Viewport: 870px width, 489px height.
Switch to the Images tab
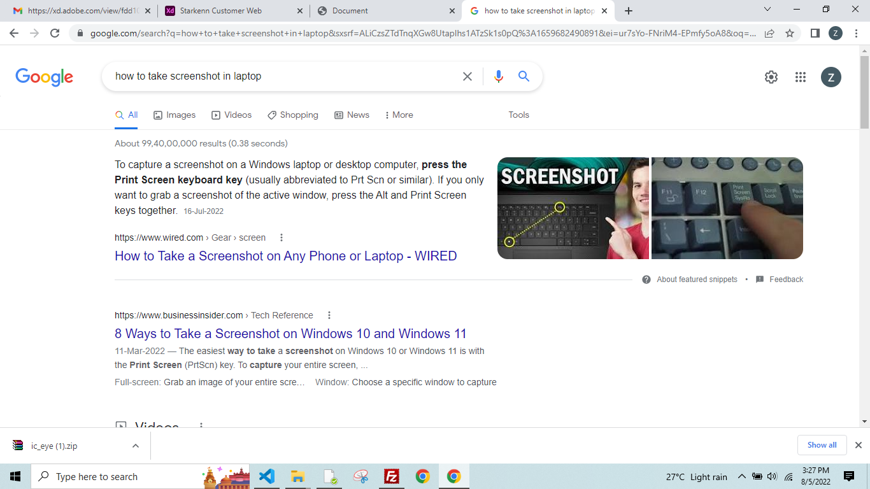[175, 115]
